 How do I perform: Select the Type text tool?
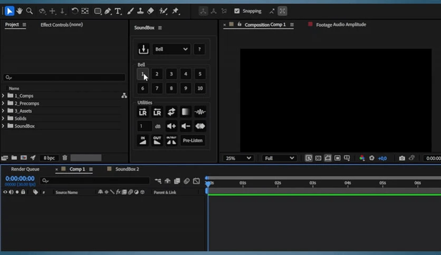pos(118,11)
